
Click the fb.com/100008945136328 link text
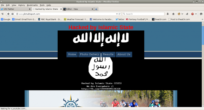click(101, 89)
